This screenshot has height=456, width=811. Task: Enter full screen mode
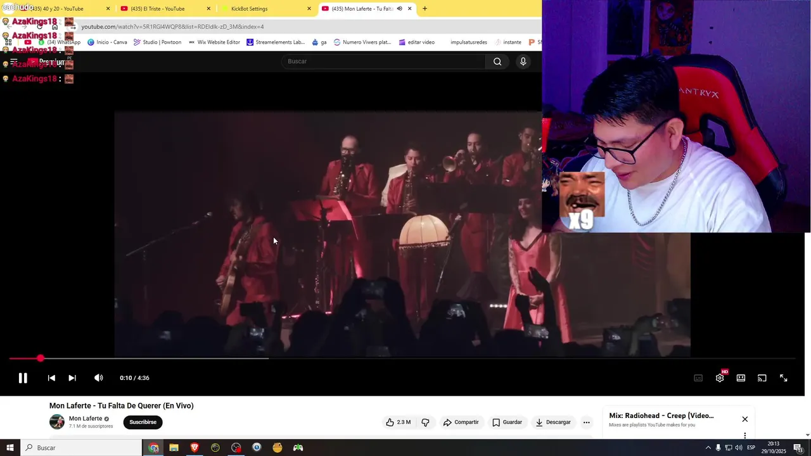[x=784, y=378]
